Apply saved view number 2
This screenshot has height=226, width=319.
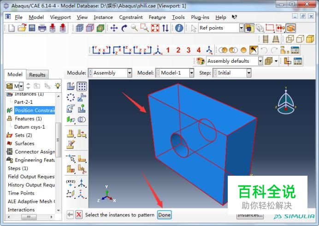[178, 50]
